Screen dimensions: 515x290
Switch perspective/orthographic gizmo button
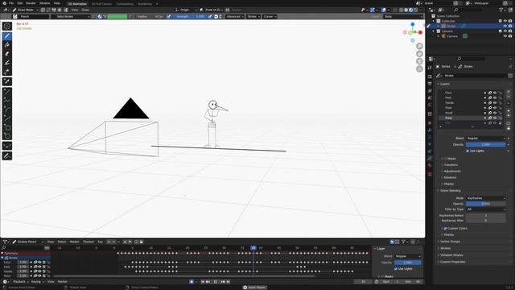pos(419,68)
